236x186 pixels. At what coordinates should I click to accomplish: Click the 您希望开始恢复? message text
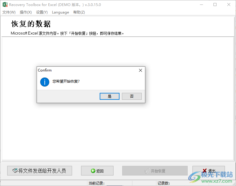pyautogui.click(x=66, y=81)
